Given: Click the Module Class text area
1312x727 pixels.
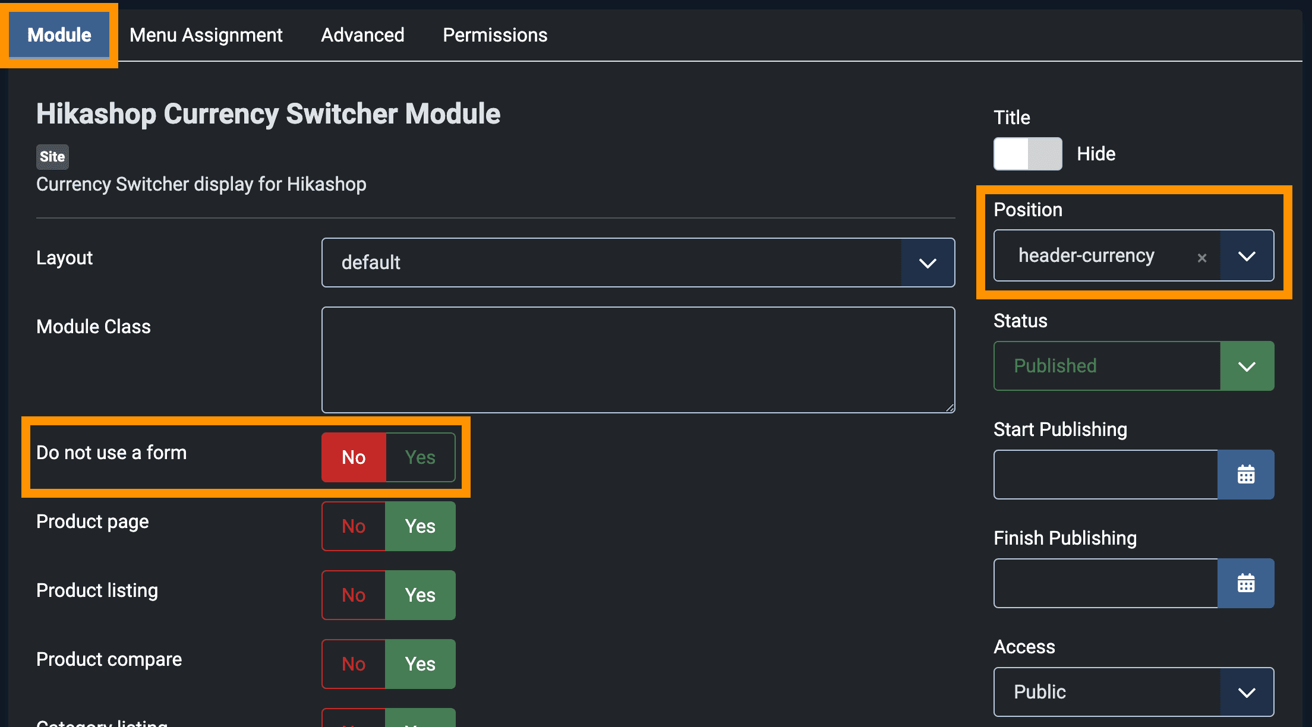Looking at the screenshot, I should pyautogui.click(x=638, y=360).
